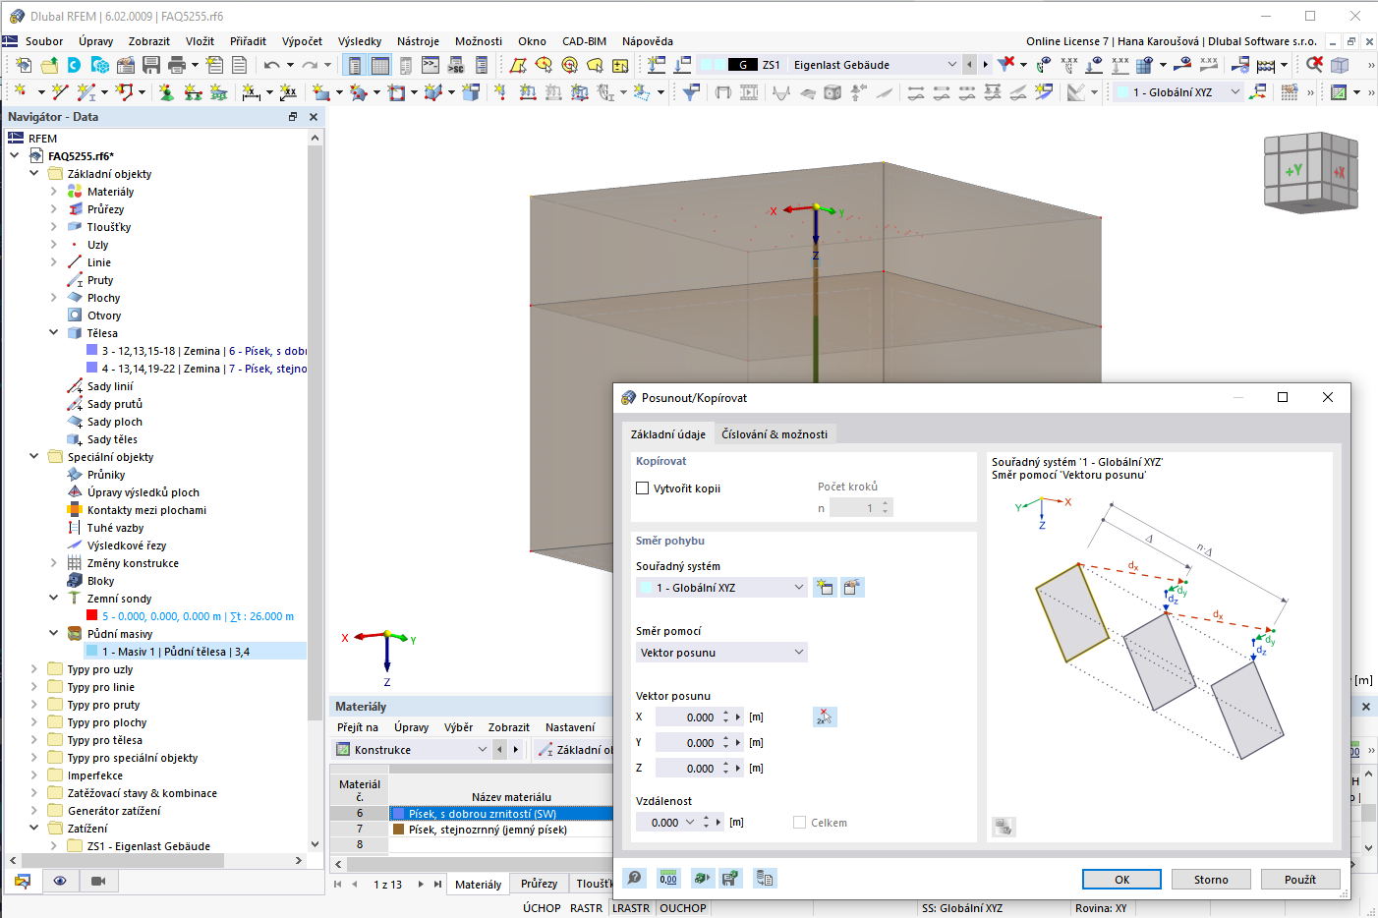The image size is (1378, 918).
Task: Click the script manager SC icon
Action: [x=456, y=65]
